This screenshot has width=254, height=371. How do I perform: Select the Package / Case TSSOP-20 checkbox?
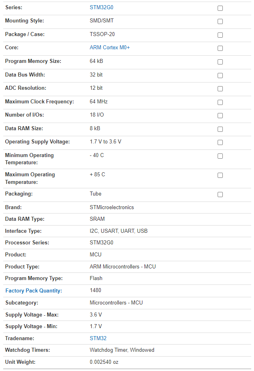click(220, 35)
